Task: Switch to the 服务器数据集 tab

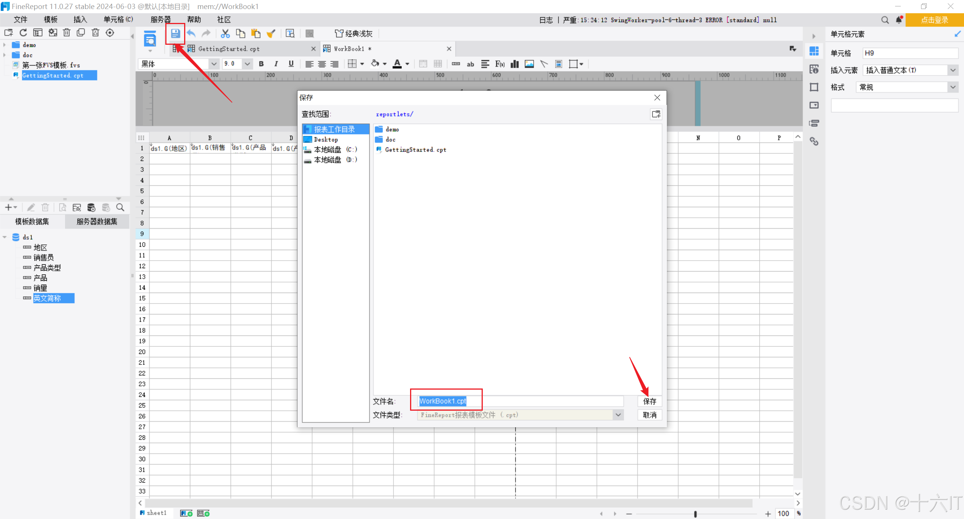Action: 97,222
